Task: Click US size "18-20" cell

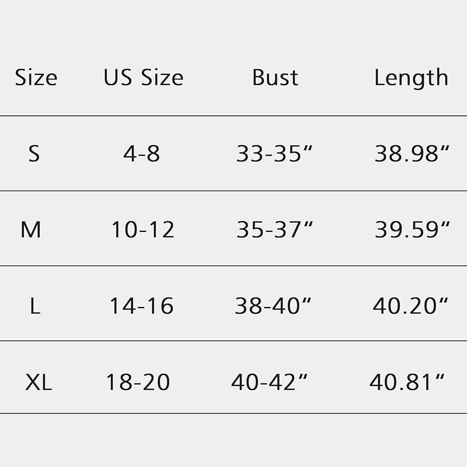Action: tap(138, 382)
